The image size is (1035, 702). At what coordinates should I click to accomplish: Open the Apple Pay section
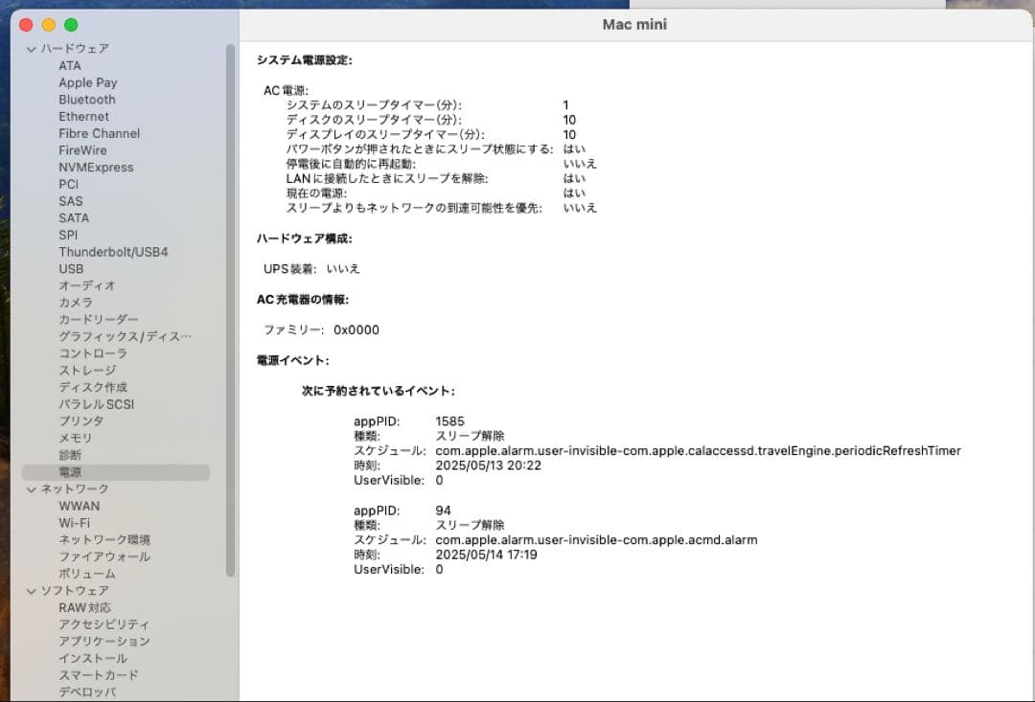pos(87,82)
